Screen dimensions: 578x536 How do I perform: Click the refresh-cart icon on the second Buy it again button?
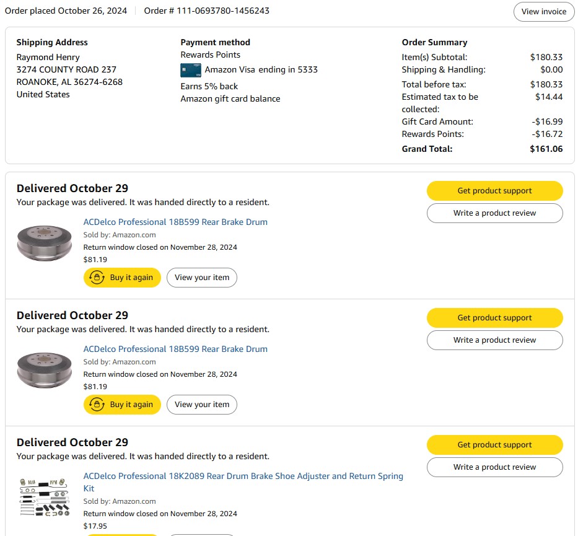click(x=97, y=405)
